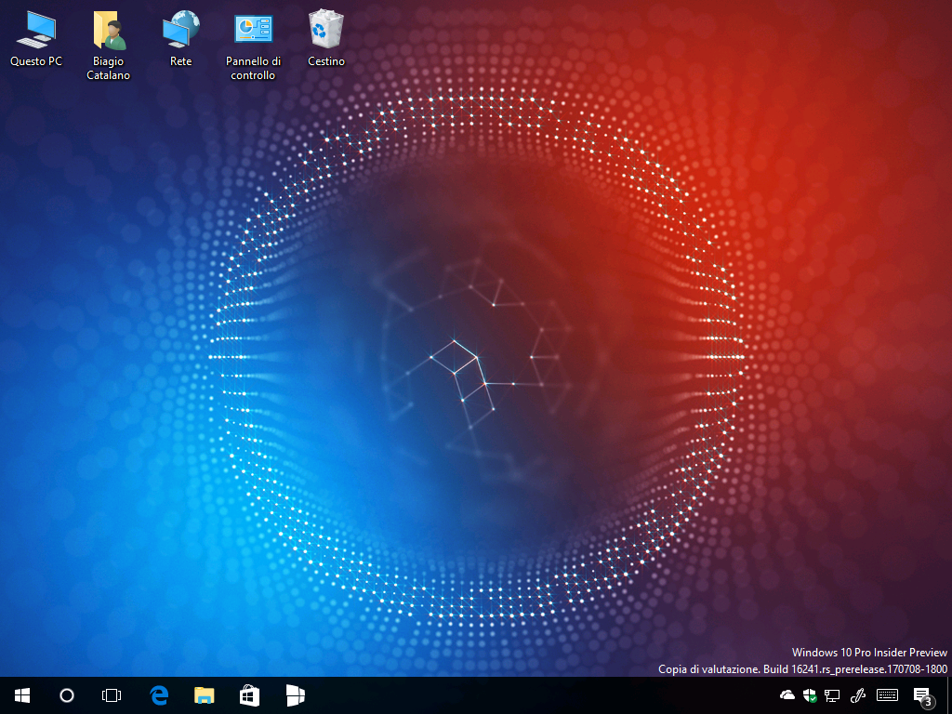Select the Biagio Catalano user folder icon

pyautogui.click(x=108, y=45)
